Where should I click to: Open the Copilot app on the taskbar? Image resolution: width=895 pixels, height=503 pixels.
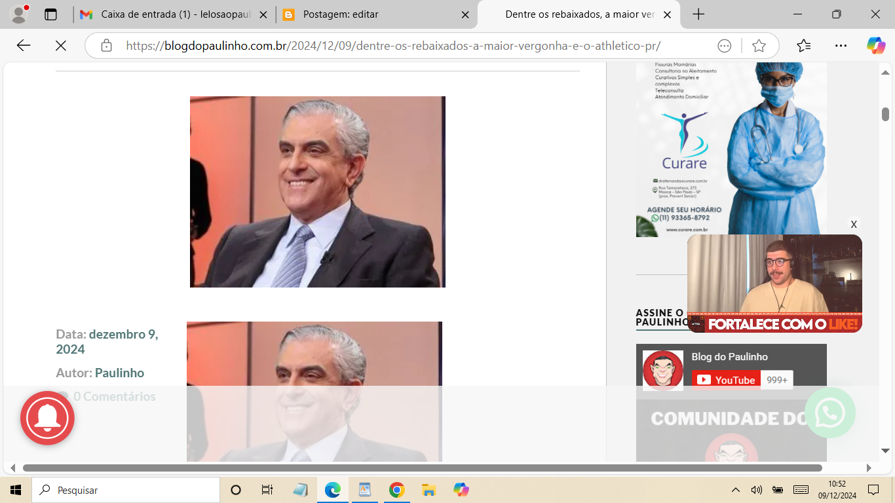tap(461, 490)
